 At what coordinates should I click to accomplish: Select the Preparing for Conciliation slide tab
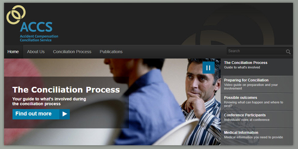point(257,84)
